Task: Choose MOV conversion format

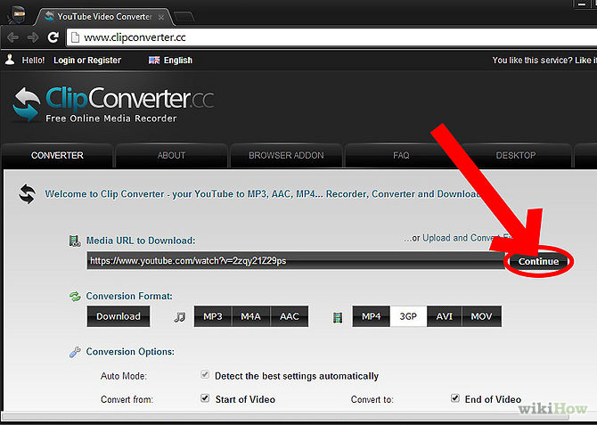Action: tap(482, 316)
